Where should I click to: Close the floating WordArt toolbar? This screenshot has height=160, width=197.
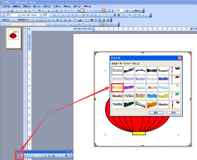click(71, 152)
